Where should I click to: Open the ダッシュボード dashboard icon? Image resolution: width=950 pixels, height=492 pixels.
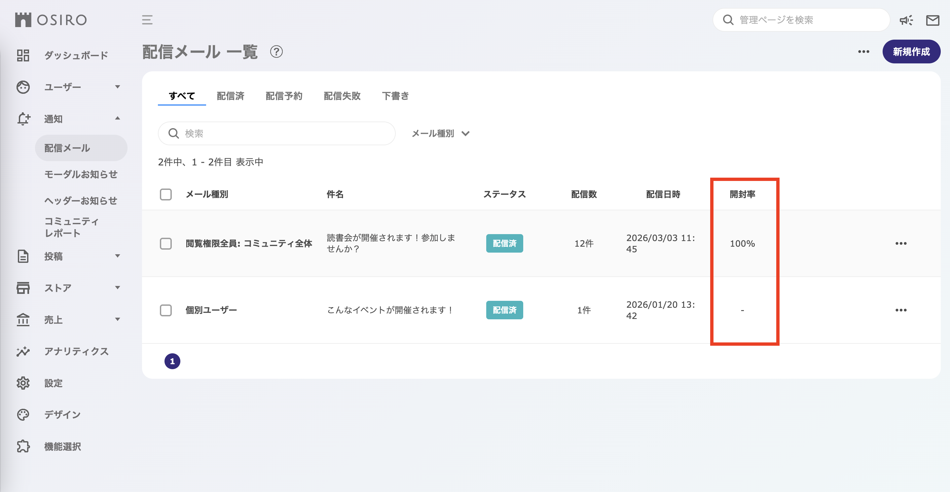click(23, 55)
